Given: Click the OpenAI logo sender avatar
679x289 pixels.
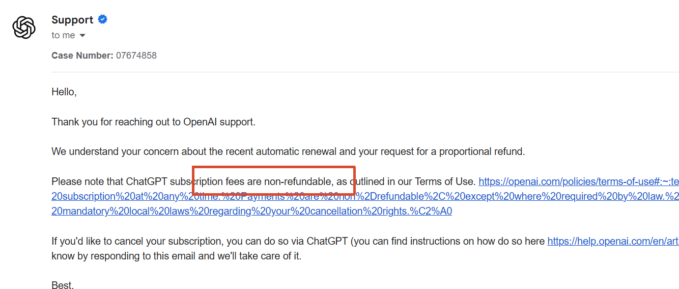Looking at the screenshot, I should [24, 28].
